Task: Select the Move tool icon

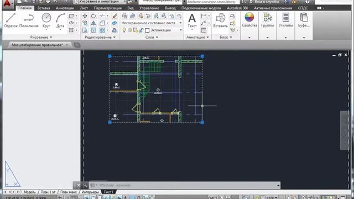Action: [85, 16]
